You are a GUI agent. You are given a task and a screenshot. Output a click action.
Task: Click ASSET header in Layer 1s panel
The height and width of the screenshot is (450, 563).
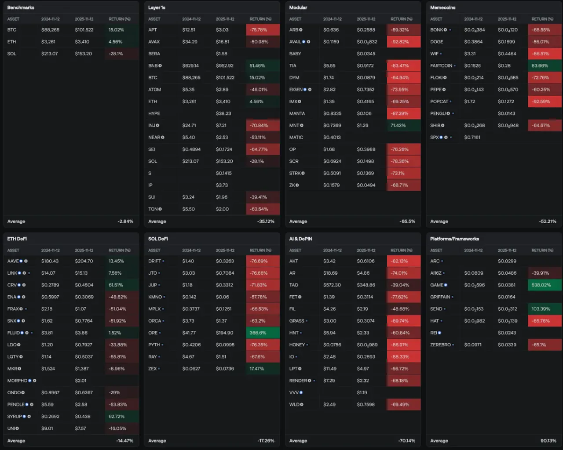(154, 19)
